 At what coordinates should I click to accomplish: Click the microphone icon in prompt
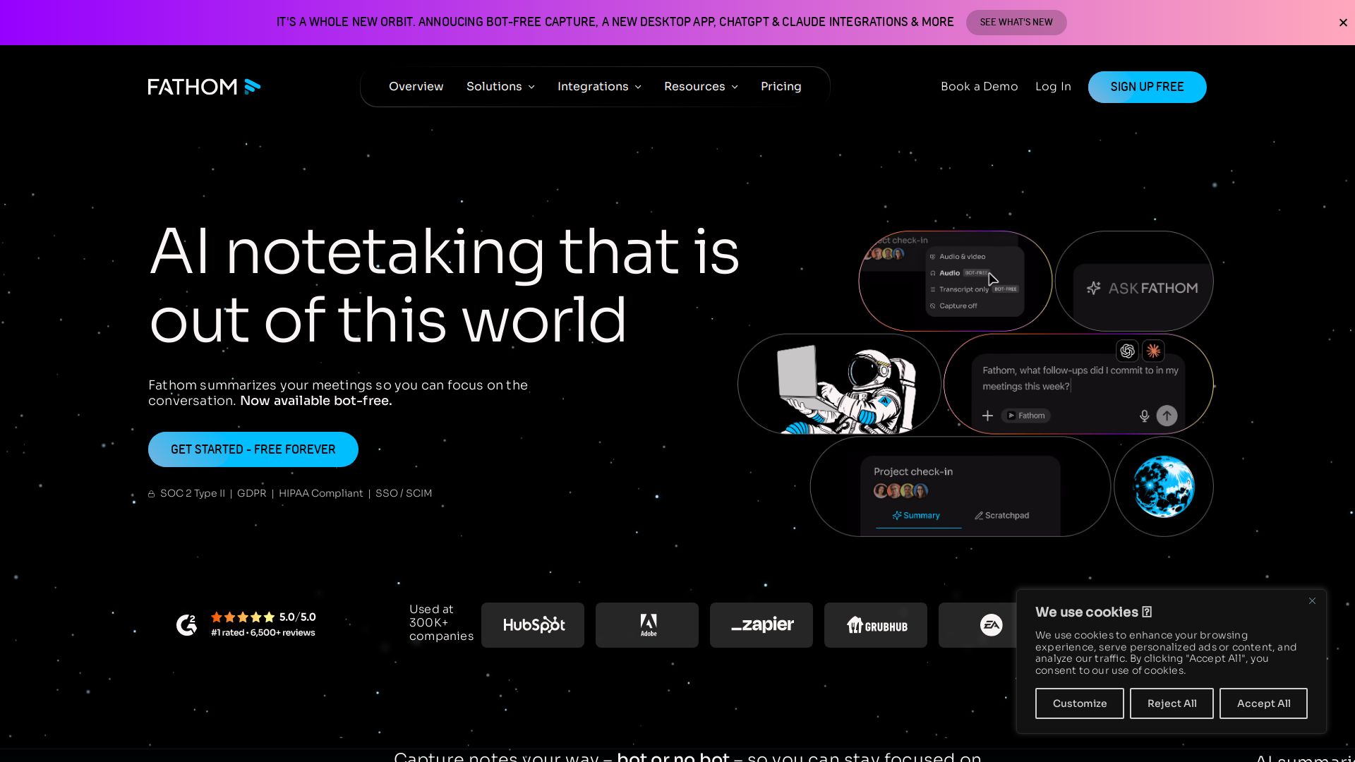pos(1145,416)
